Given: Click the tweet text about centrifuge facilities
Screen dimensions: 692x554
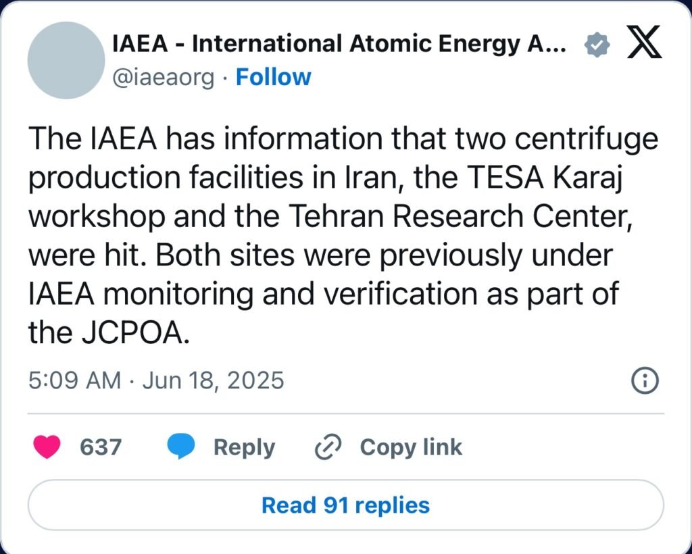Looking at the screenshot, I should [x=343, y=236].
